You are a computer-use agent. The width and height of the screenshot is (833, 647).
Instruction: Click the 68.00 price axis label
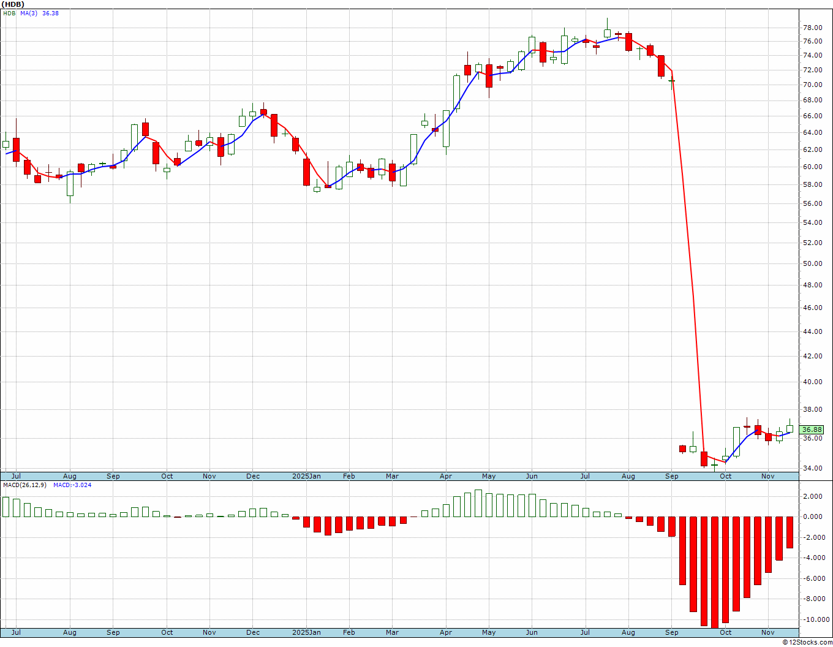812,100
